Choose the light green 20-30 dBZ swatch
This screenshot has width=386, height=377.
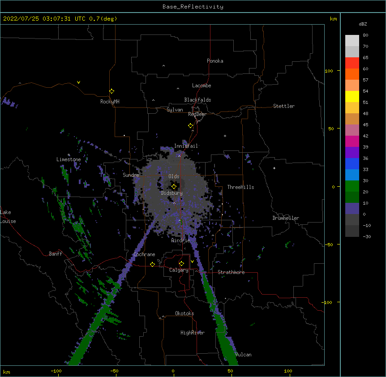(x=352, y=186)
